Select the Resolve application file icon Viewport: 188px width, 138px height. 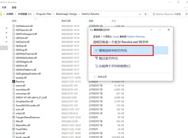pyautogui.click(x=14, y=81)
